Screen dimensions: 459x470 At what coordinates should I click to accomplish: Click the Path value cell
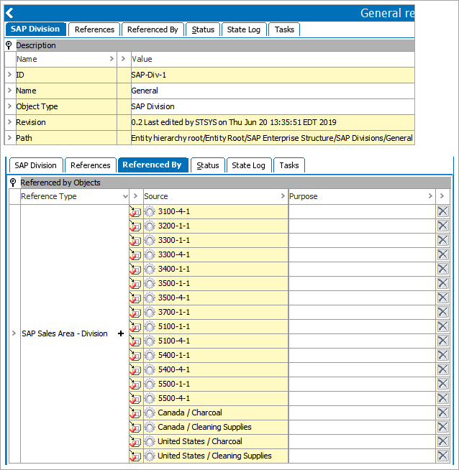(273, 138)
